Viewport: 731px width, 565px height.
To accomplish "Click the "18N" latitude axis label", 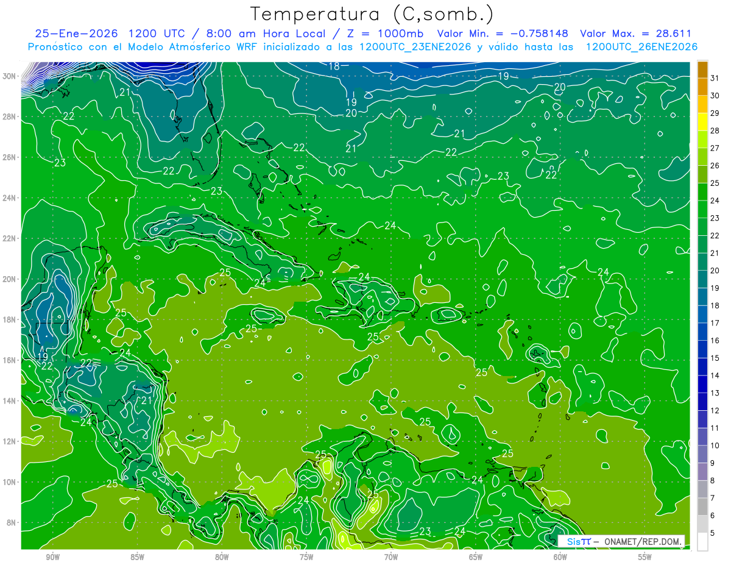I will click(10, 320).
